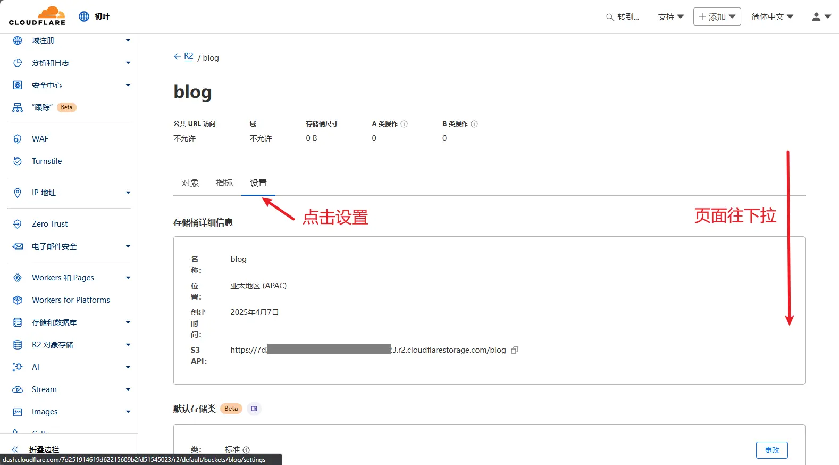Click the 初叶 account name

pos(102,16)
